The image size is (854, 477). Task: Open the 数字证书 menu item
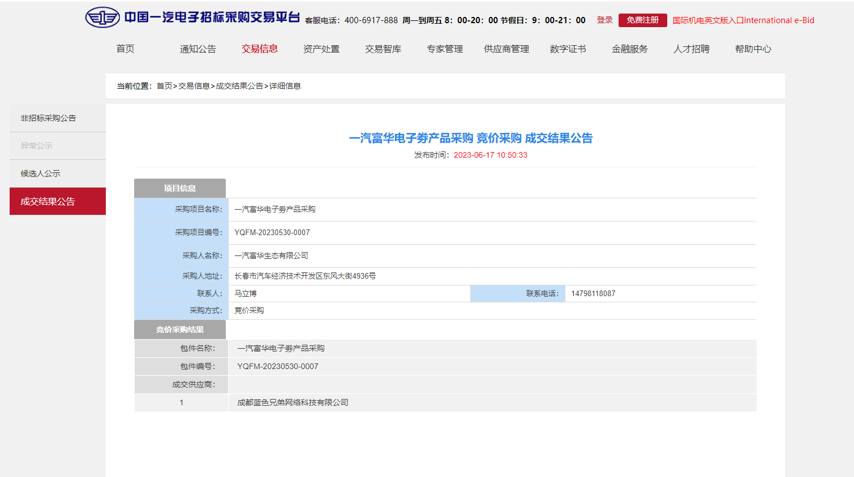pos(568,49)
